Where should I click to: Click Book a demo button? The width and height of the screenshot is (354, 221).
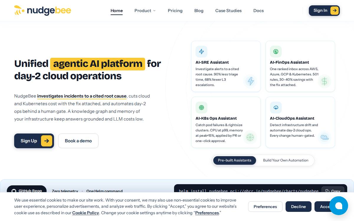tap(78, 141)
